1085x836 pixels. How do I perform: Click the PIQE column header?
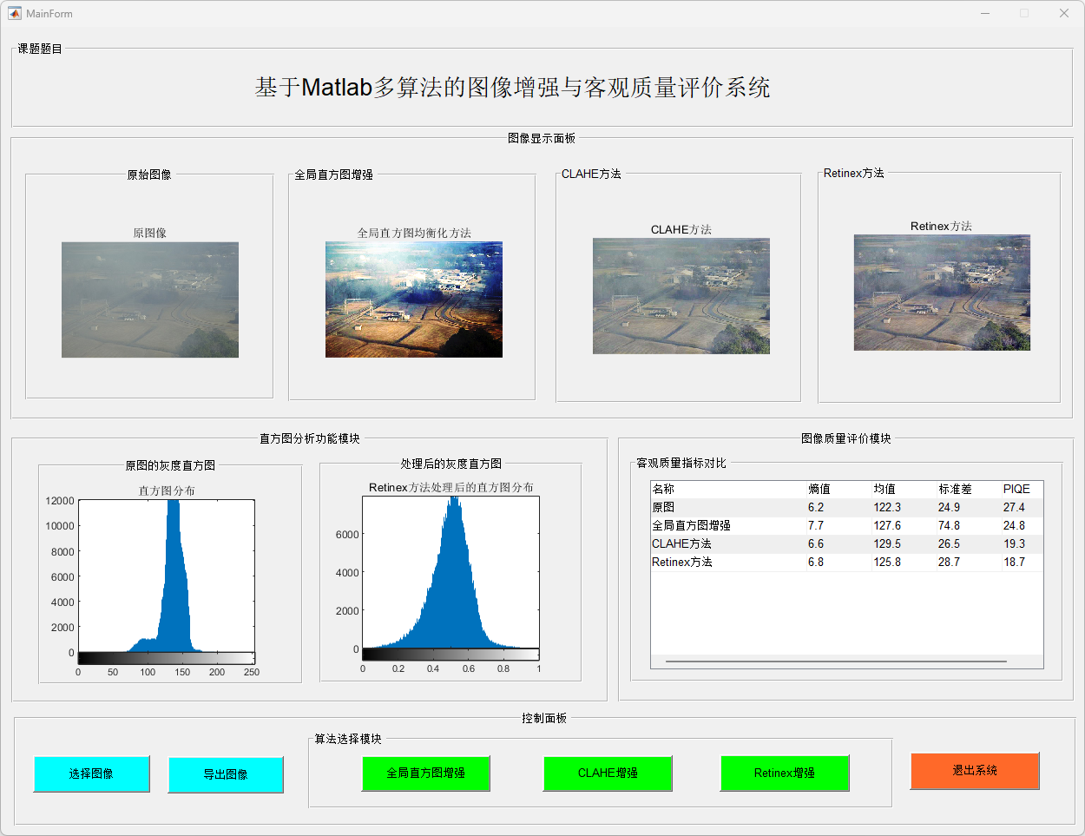(1016, 489)
